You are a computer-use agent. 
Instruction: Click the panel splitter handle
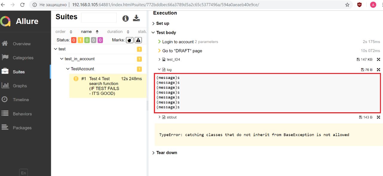coord(147,106)
